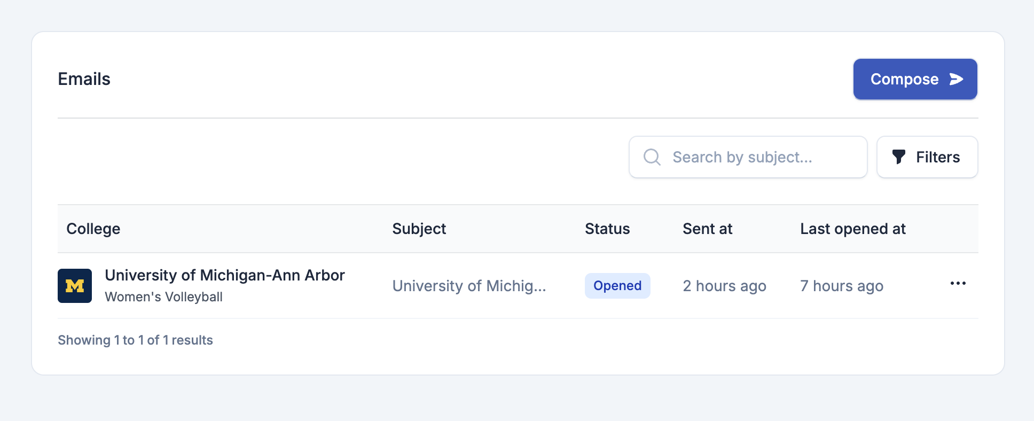This screenshot has height=421, width=1034.
Task: Click the Last opened at column header
Action: point(853,229)
